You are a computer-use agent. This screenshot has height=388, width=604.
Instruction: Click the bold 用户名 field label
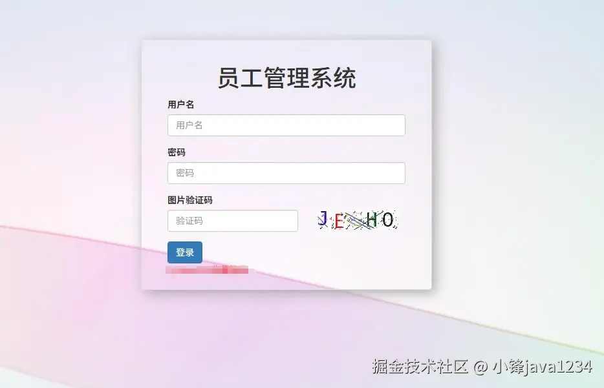point(180,105)
